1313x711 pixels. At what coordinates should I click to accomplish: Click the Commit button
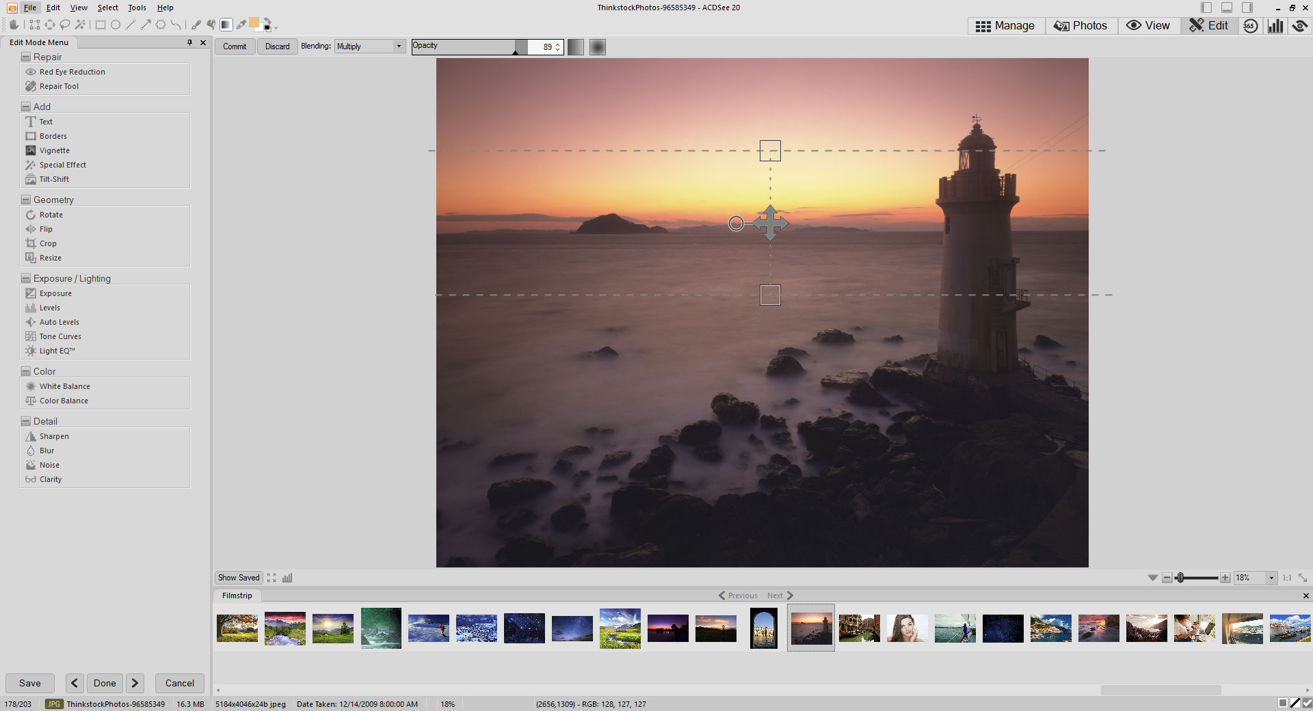[235, 46]
